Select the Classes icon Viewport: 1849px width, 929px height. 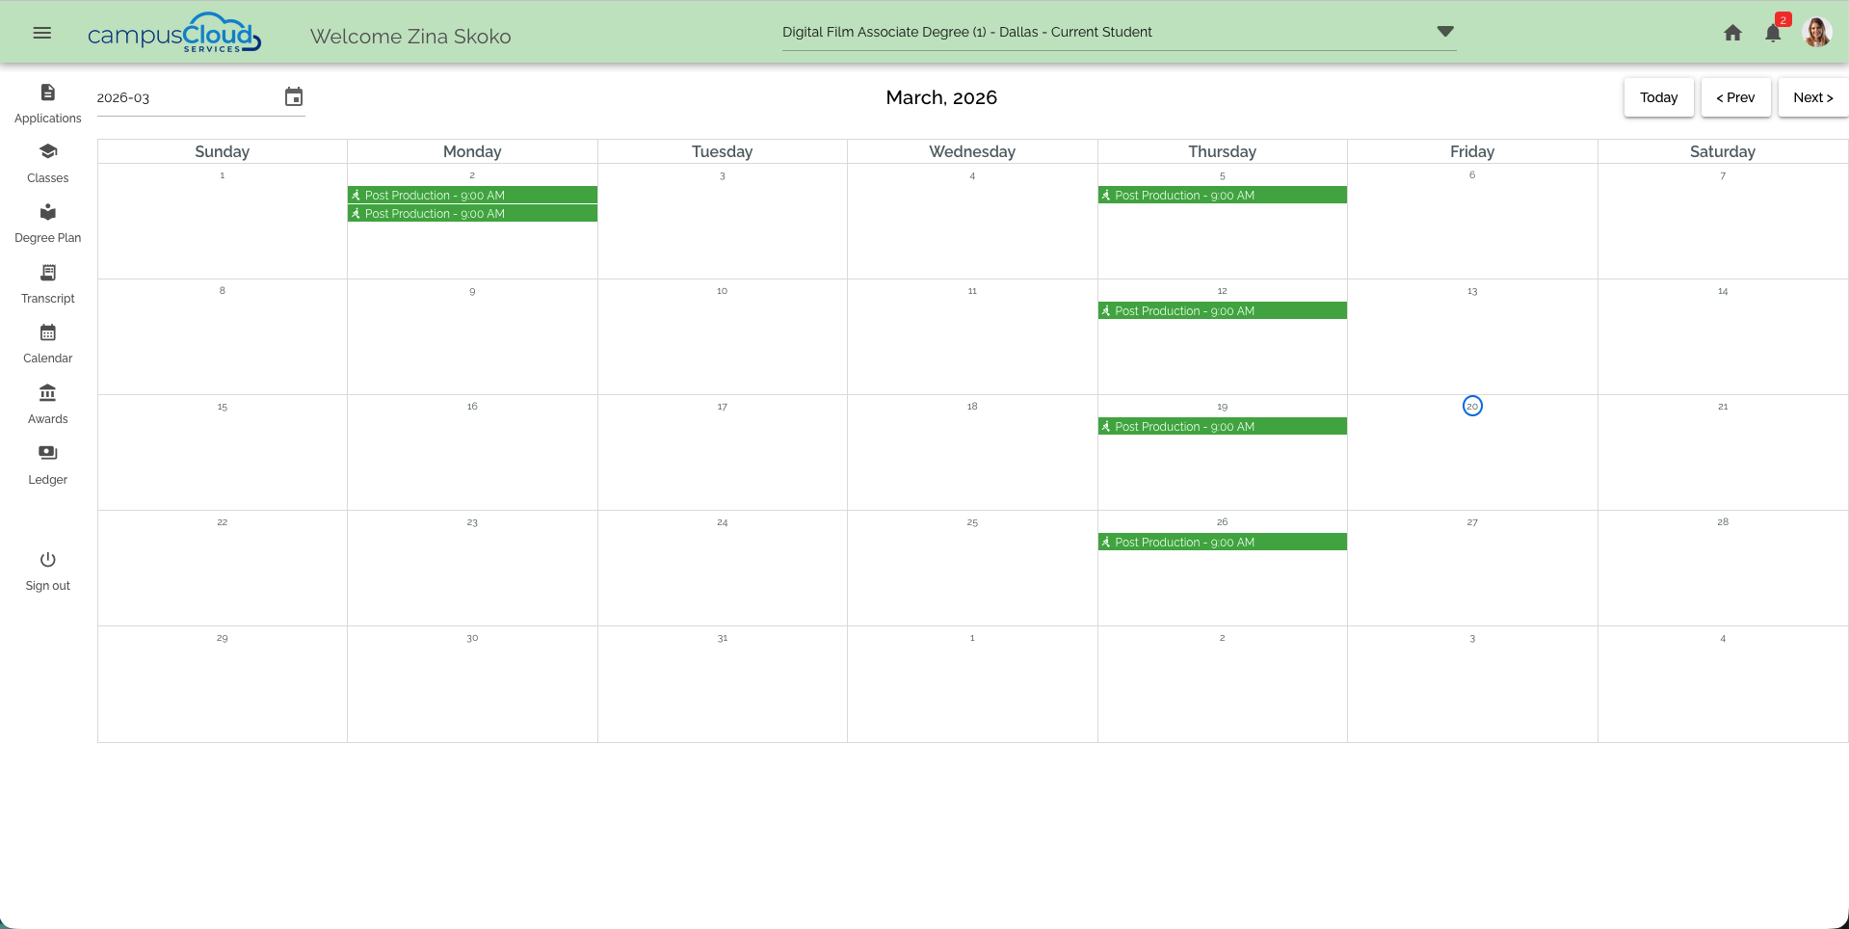[47, 162]
